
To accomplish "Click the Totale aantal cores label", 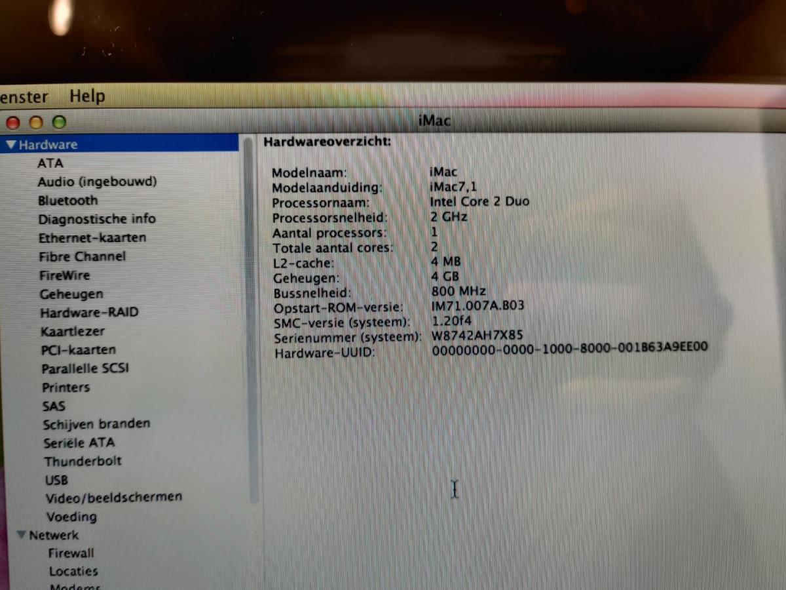I will 333,248.
